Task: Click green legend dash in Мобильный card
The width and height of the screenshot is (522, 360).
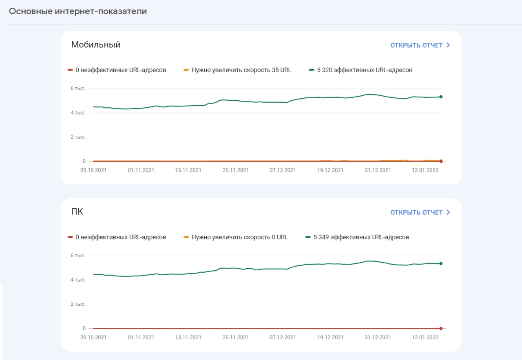Action: (312, 70)
